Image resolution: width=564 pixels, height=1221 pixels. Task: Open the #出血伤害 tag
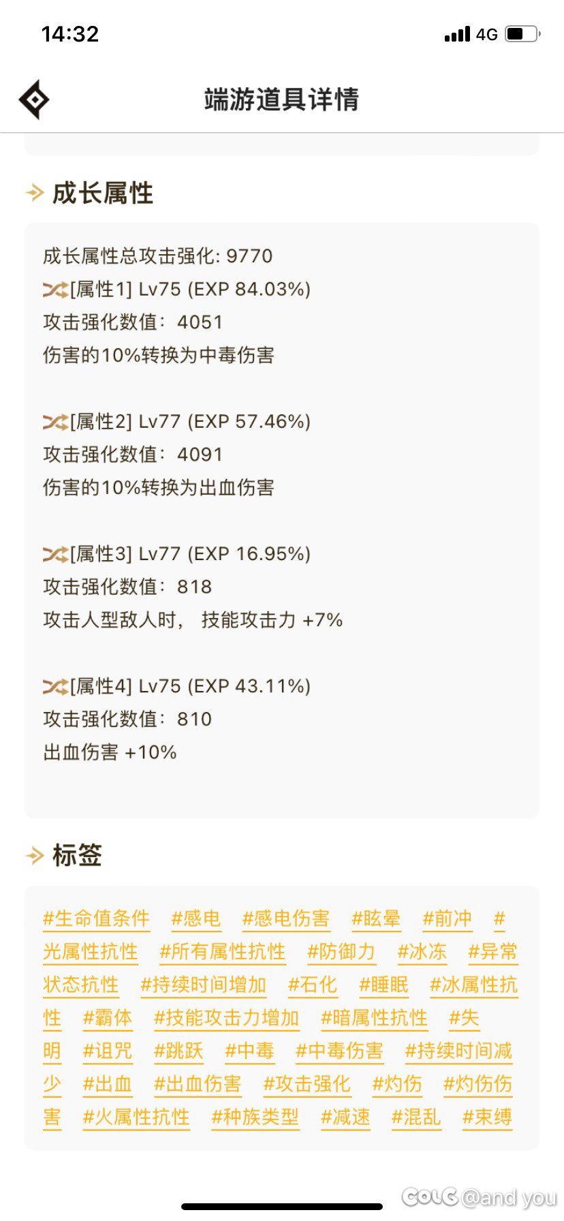(198, 1083)
